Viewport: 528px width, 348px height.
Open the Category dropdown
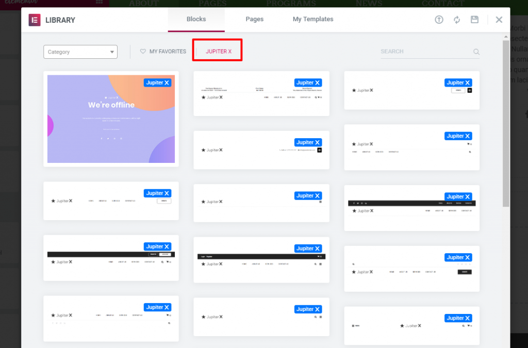tap(80, 52)
